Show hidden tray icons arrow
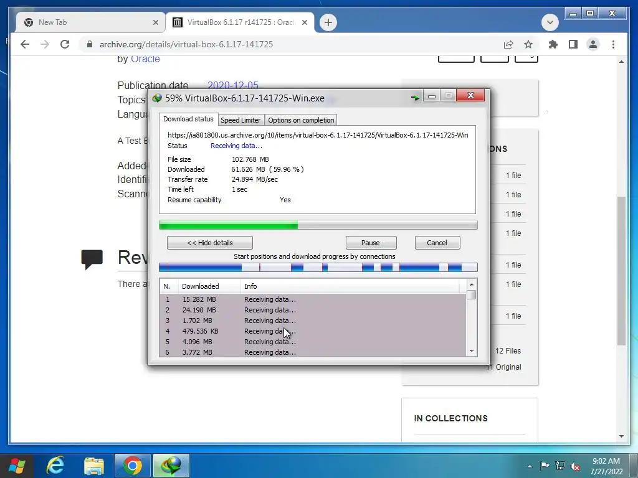 coord(530,466)
